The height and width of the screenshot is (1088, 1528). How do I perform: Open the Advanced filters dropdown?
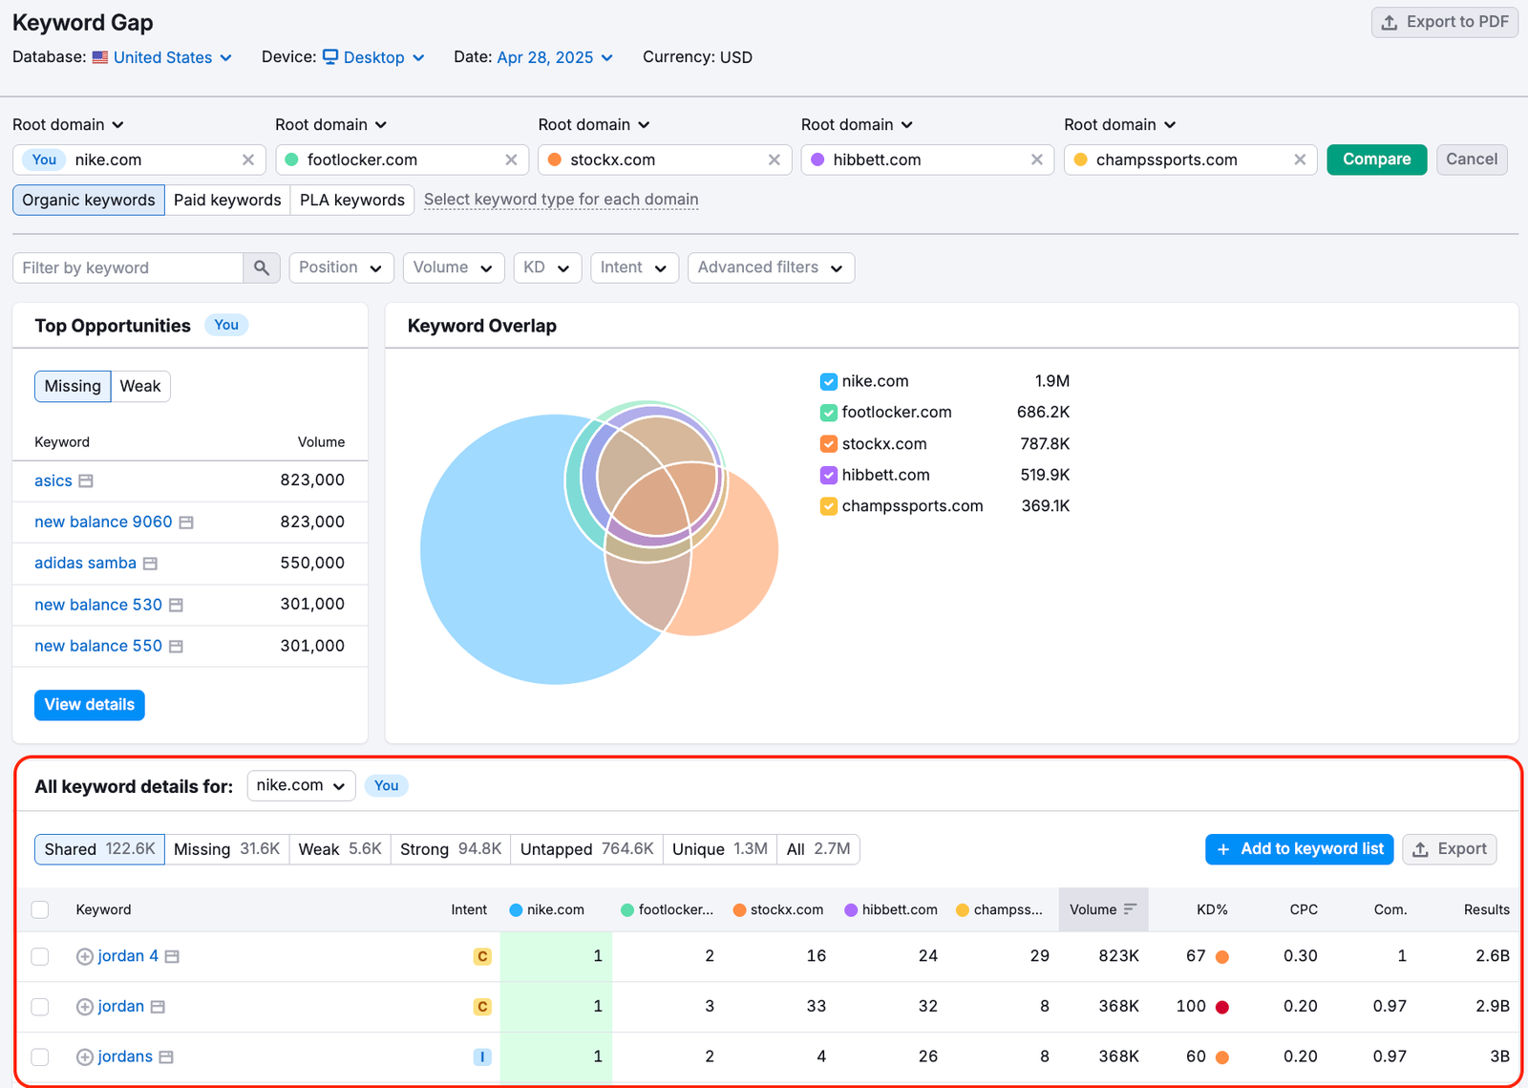[770, 267]
